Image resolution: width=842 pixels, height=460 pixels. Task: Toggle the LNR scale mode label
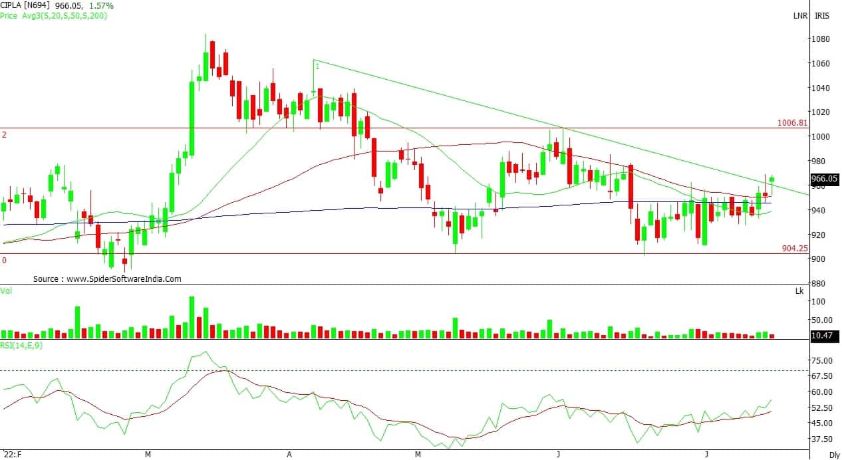pos(801,15)
